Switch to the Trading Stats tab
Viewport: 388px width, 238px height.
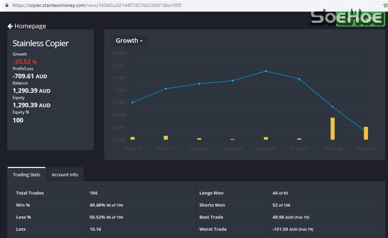tap(27, 175)
